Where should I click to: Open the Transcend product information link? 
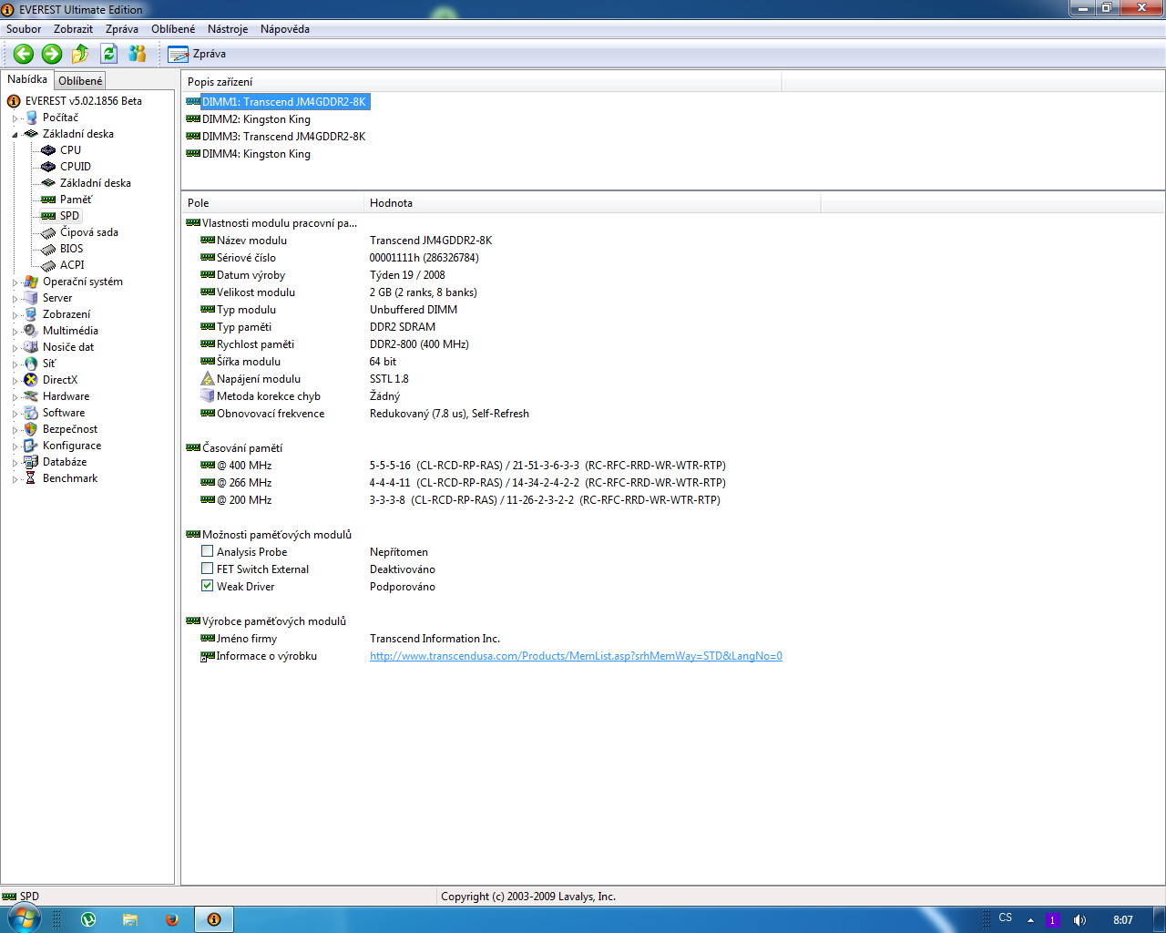(x=576, y=656)
